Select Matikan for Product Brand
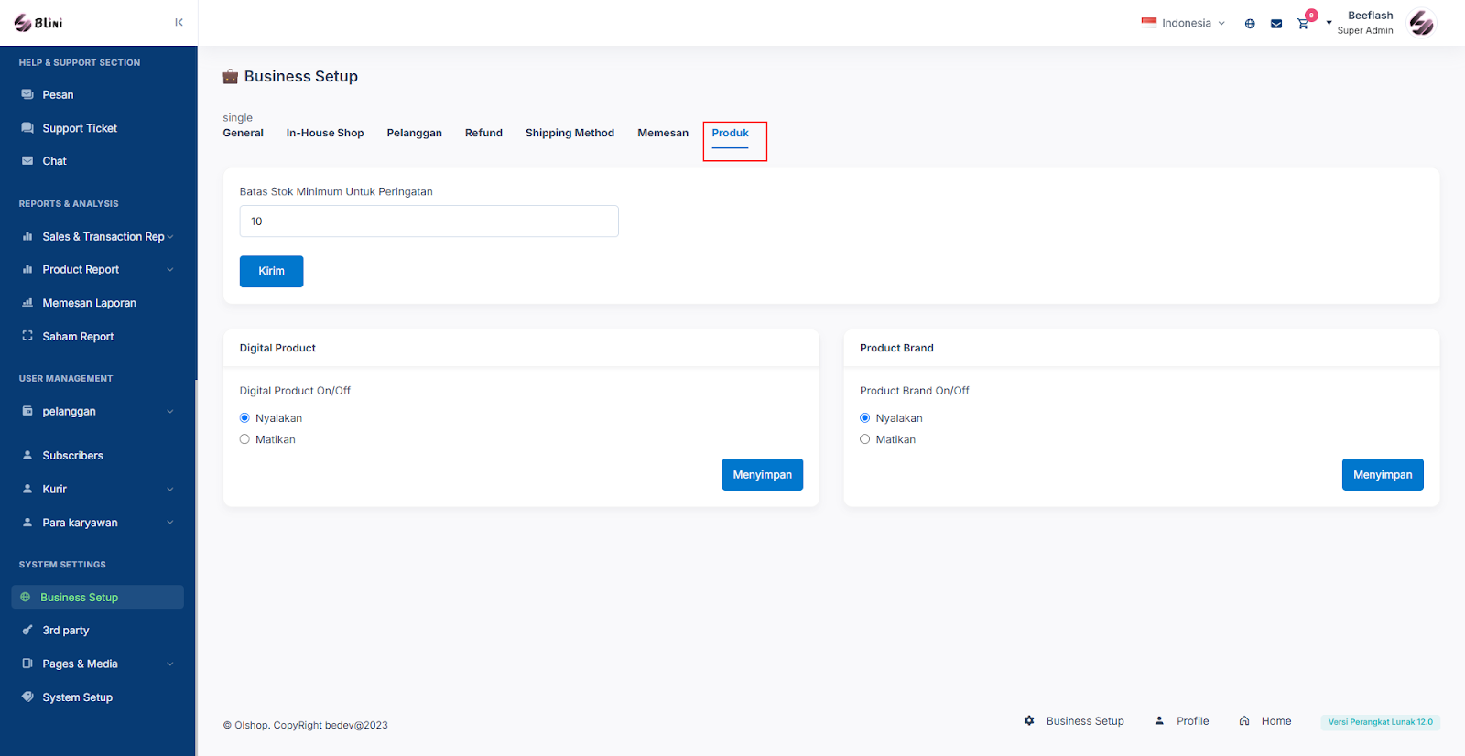The image size is (1465, 756). 865,439
